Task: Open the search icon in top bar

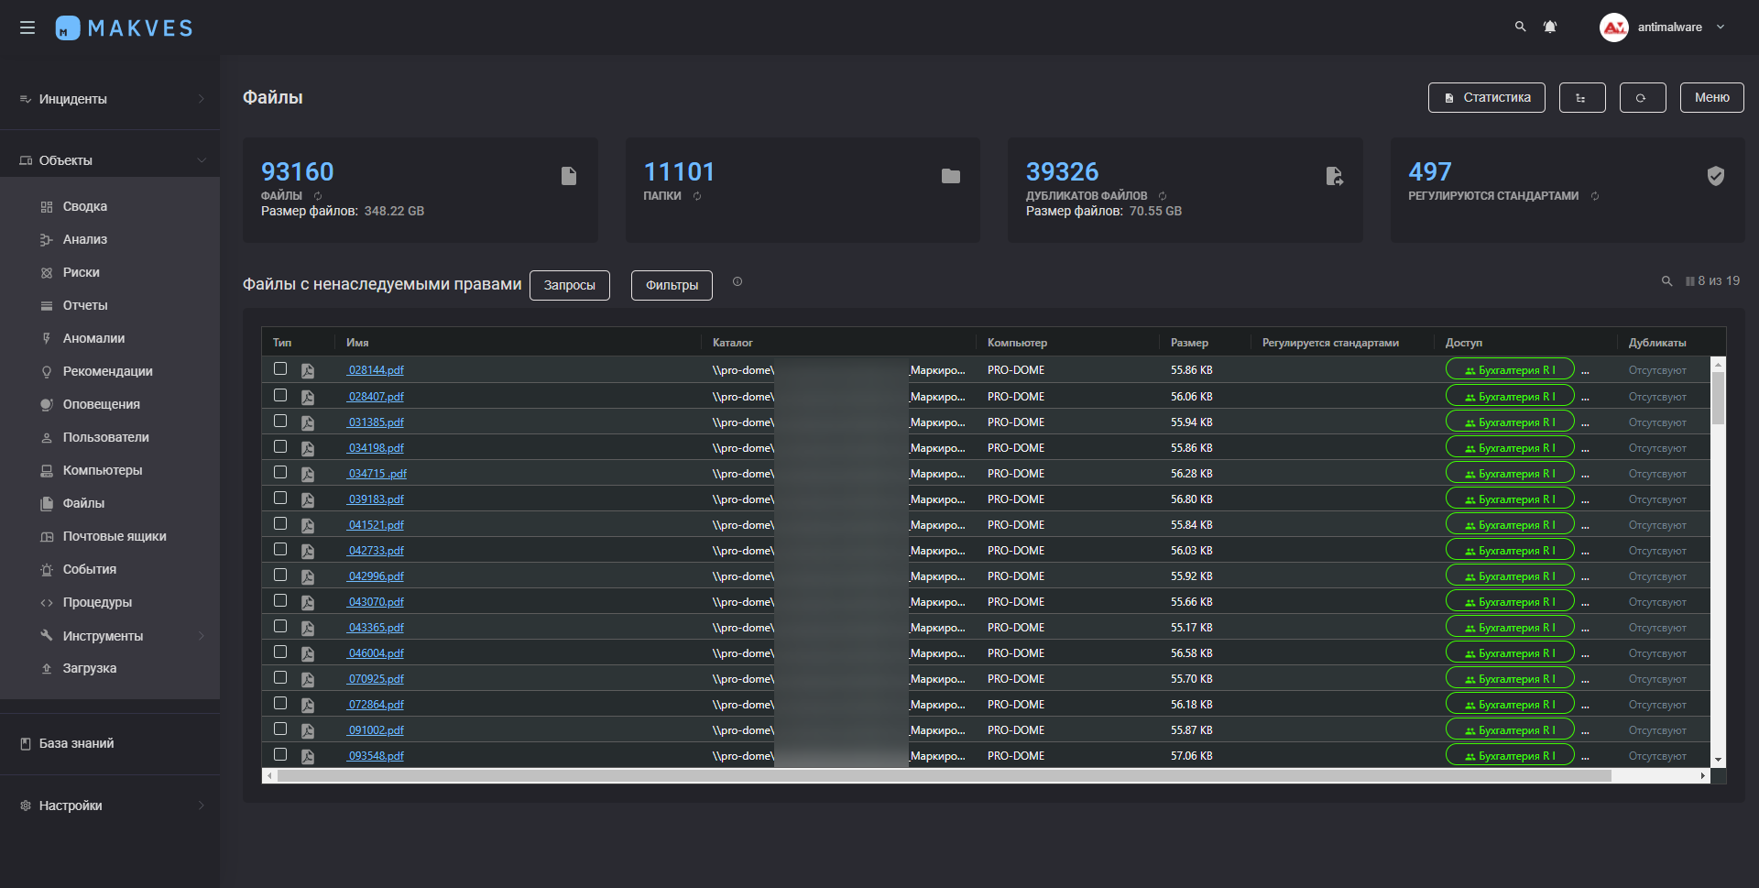Action: [1520, 27]
